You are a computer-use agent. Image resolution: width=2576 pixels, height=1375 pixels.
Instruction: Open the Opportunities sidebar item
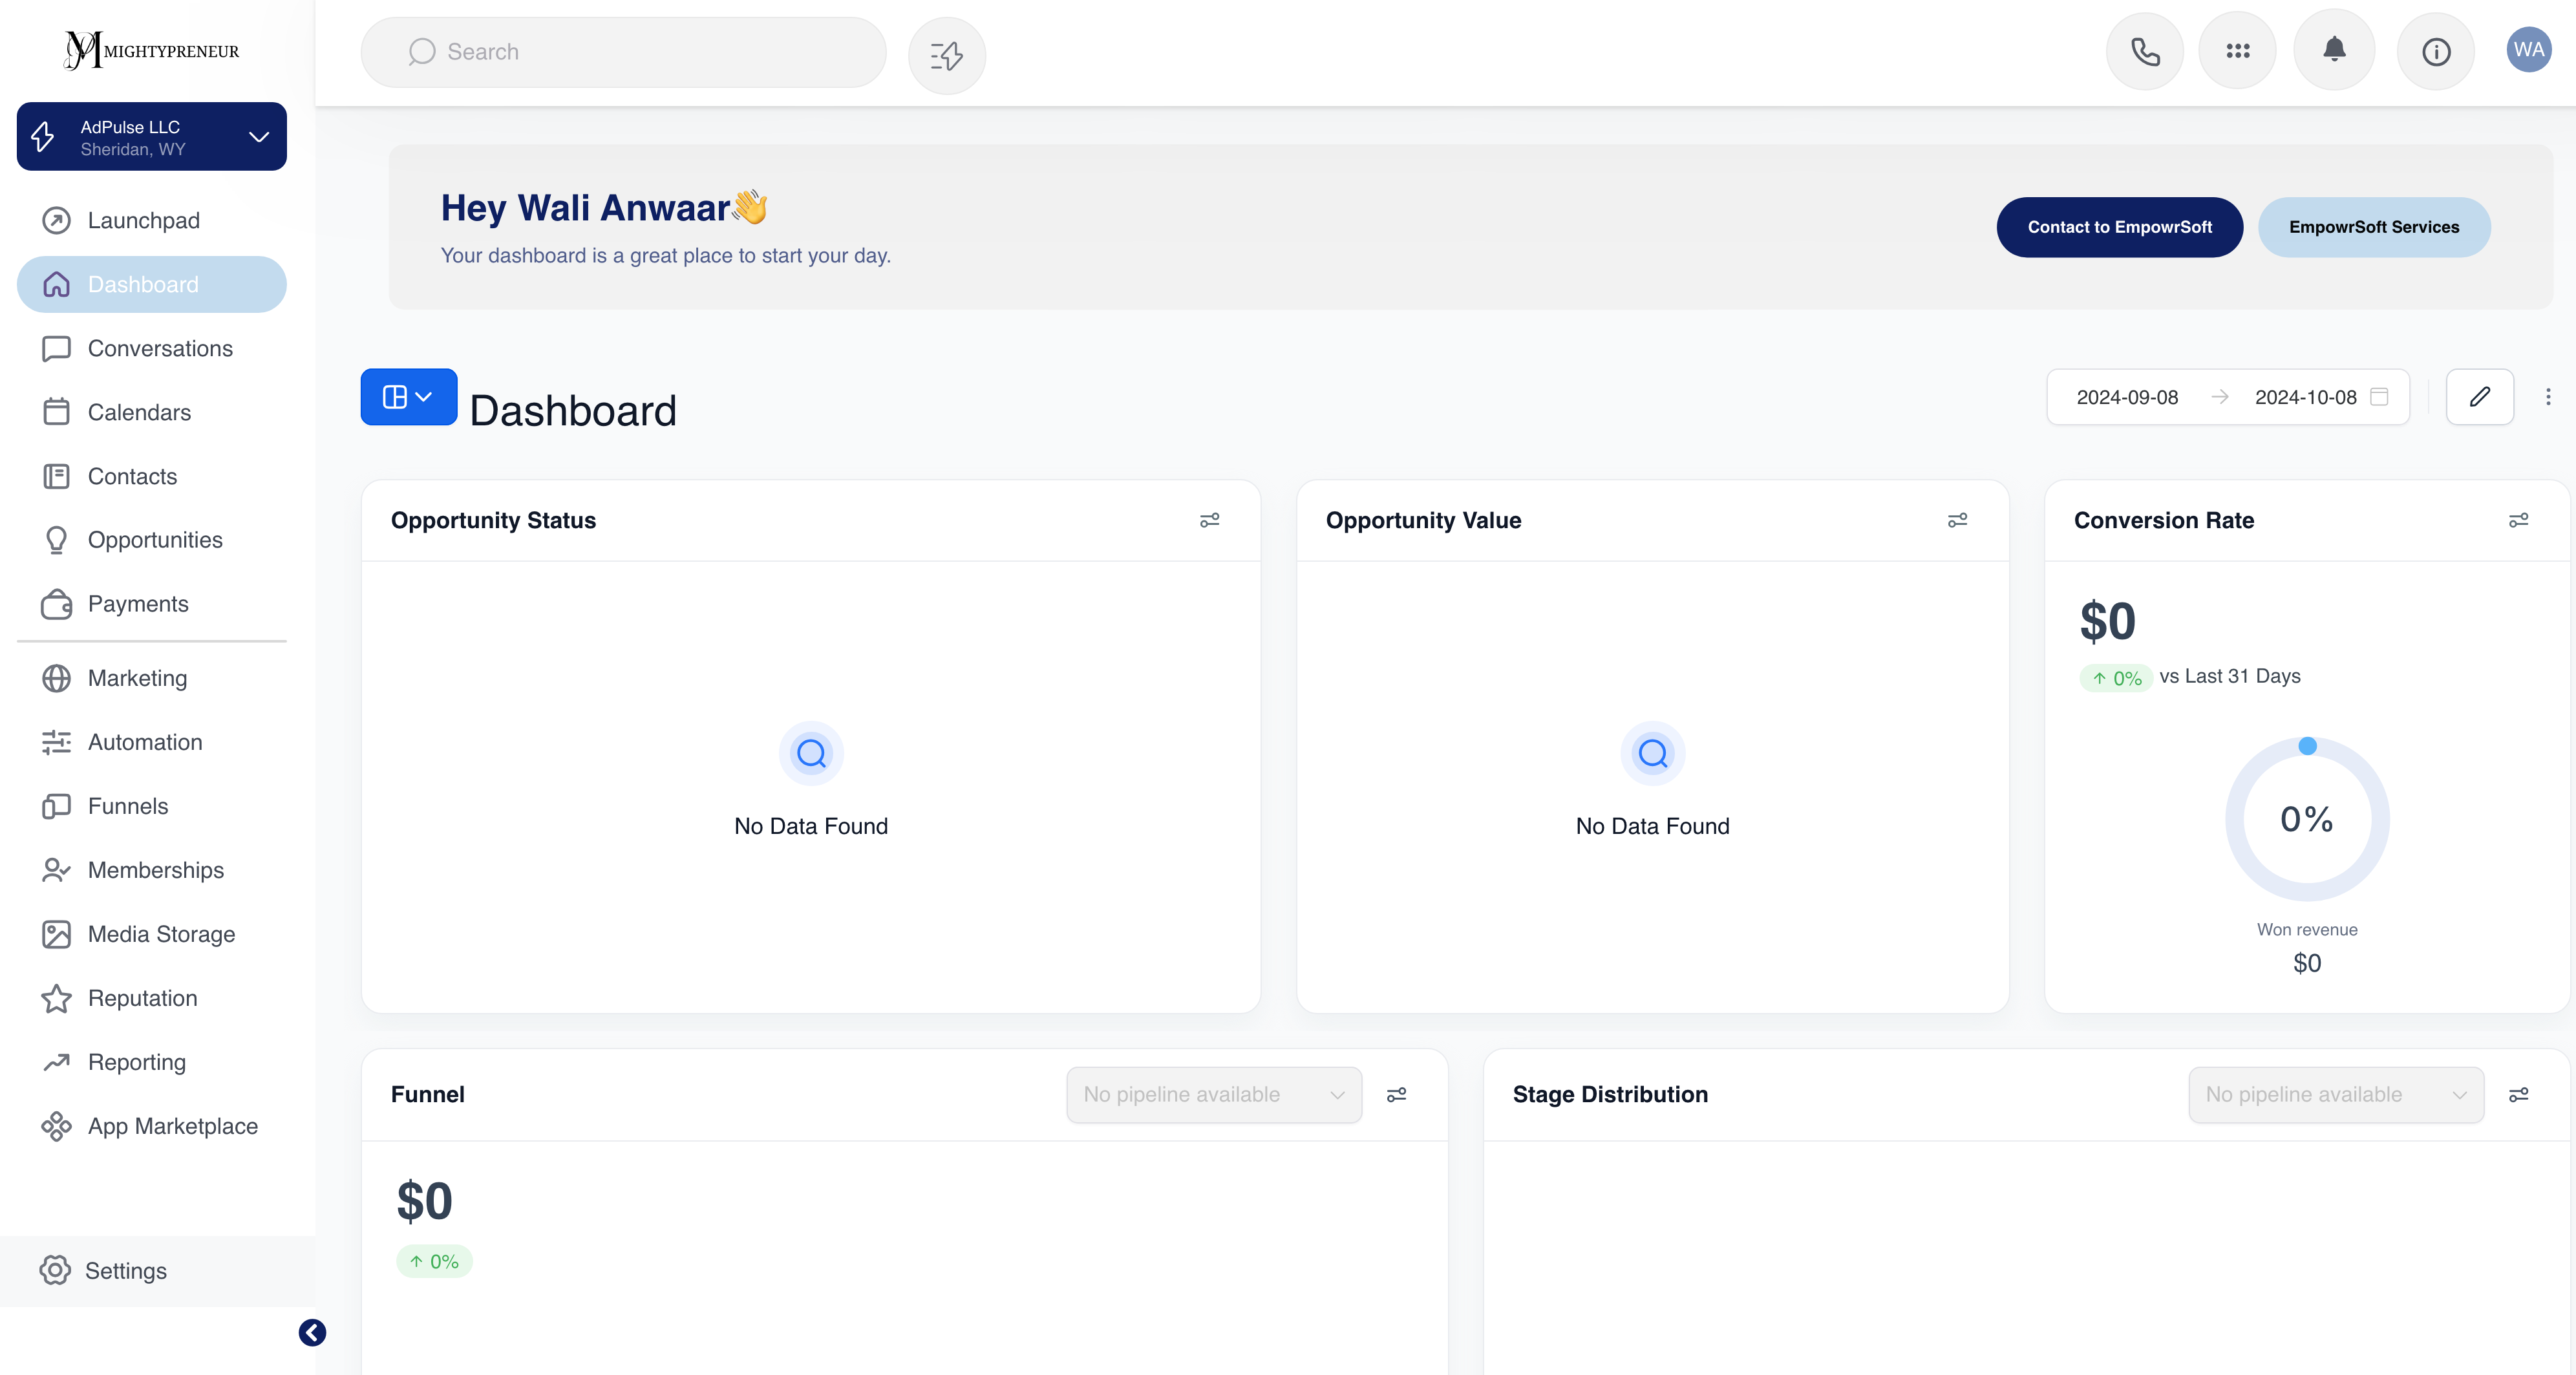pyautogui.click(x=155, y=540)
